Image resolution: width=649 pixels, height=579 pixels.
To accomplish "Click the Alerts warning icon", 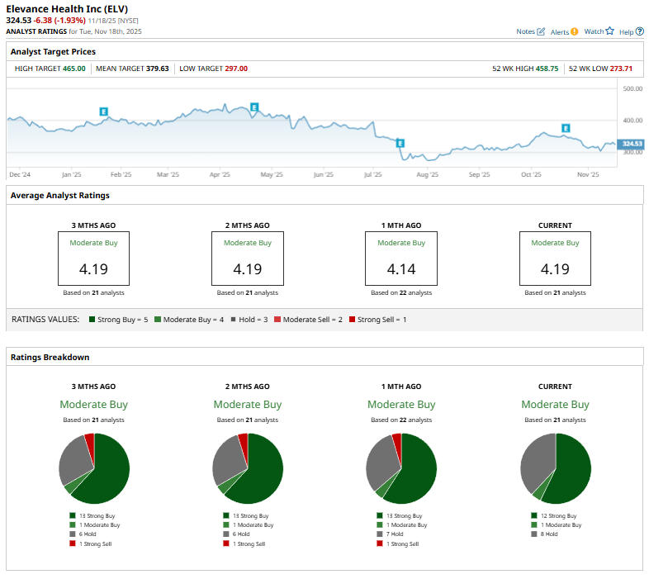I will (x=574, y=31).
